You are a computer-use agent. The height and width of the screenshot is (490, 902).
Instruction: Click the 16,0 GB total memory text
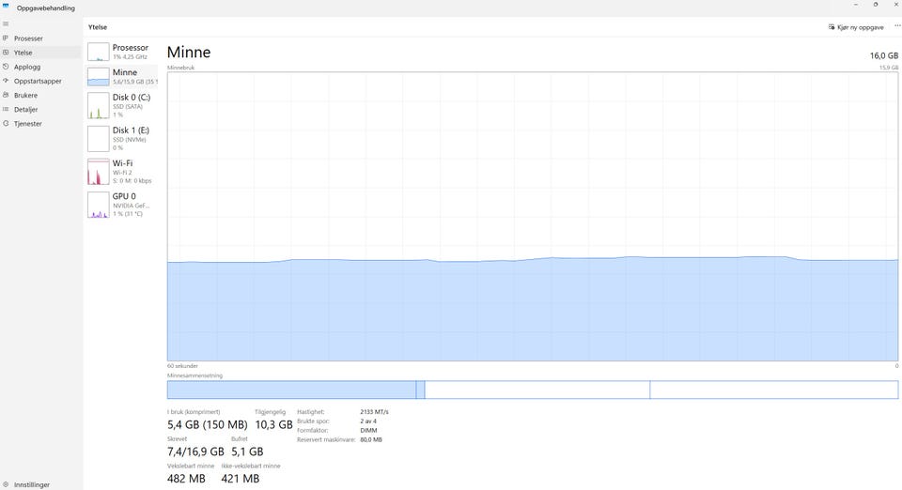coord(883,55)
